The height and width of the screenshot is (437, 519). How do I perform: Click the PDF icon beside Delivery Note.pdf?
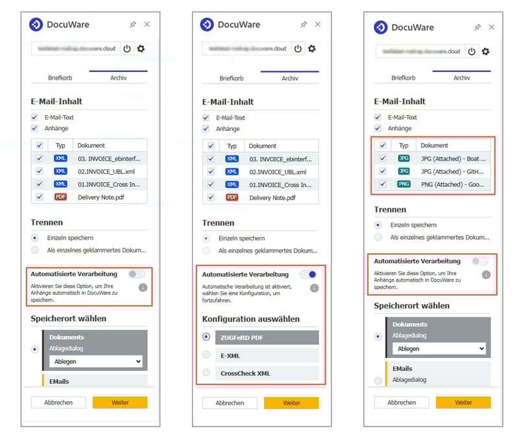click(61, 197)
